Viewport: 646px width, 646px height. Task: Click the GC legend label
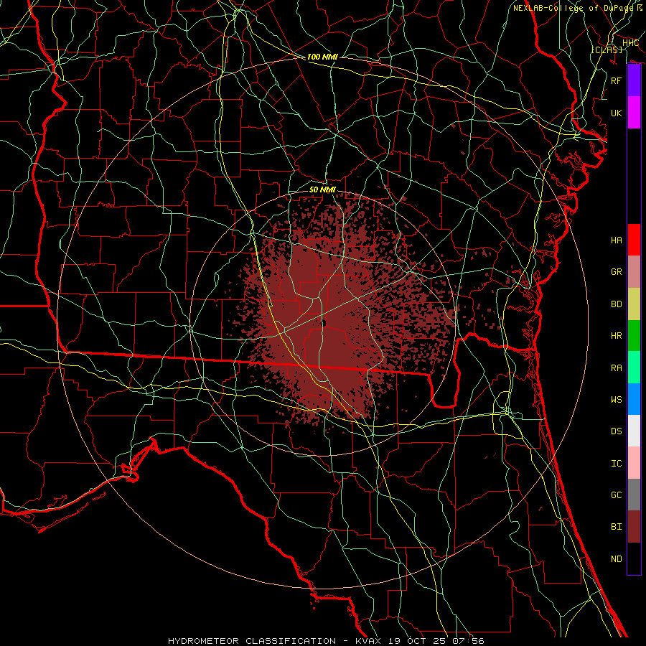617,495
